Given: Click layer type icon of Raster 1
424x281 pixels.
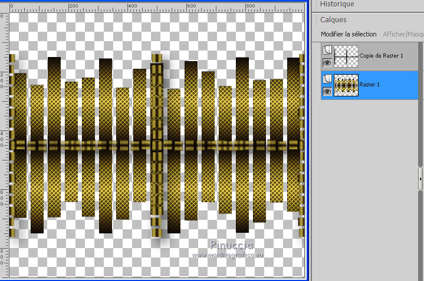Looking at the screenshot, I should [327, 79].
